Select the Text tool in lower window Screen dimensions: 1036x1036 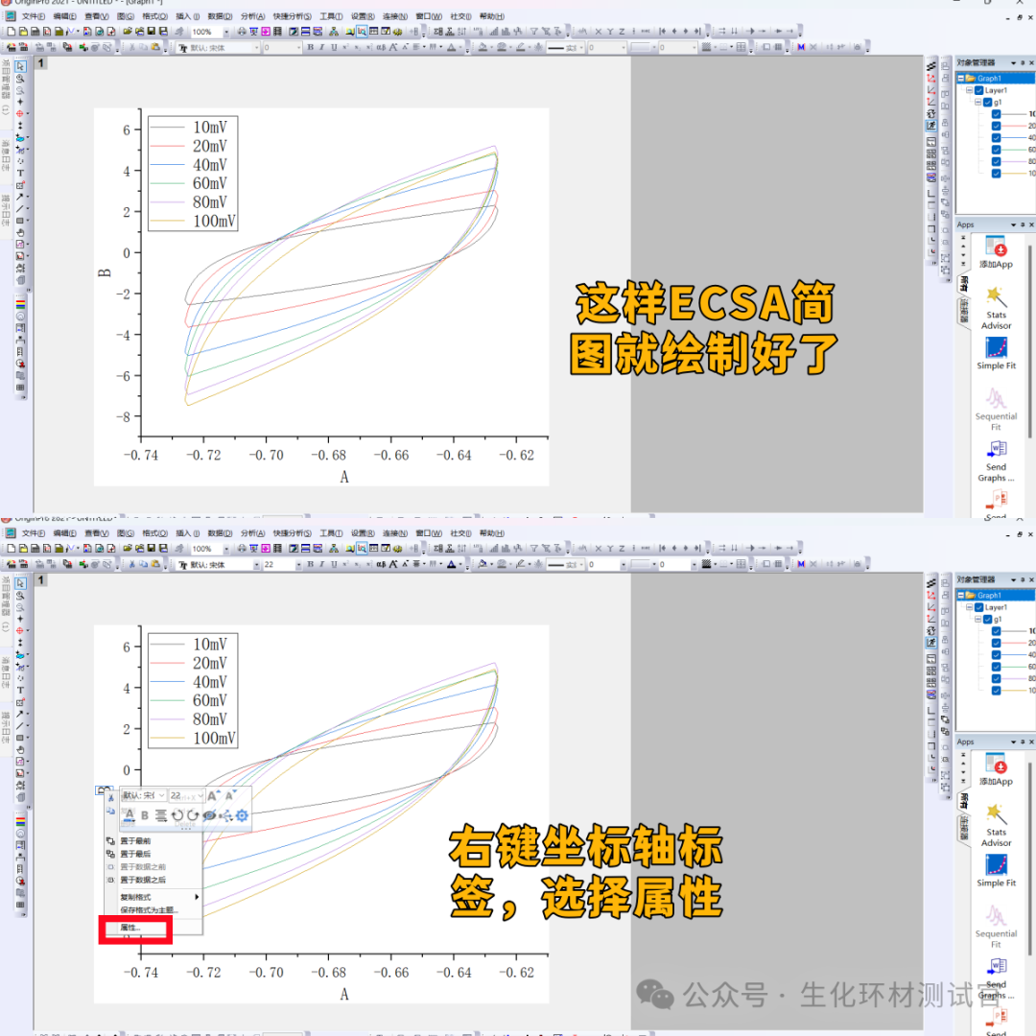tap(20, 691)
